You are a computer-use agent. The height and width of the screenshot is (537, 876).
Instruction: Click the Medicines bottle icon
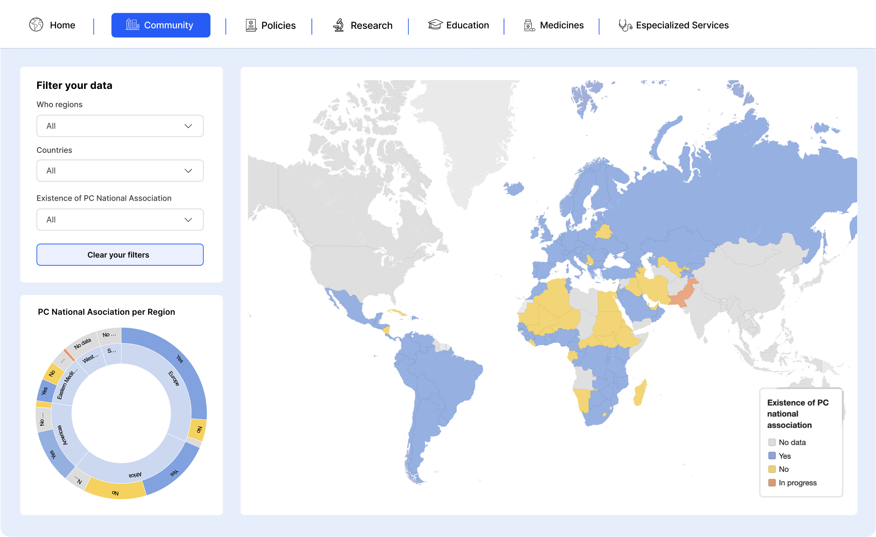529,25
